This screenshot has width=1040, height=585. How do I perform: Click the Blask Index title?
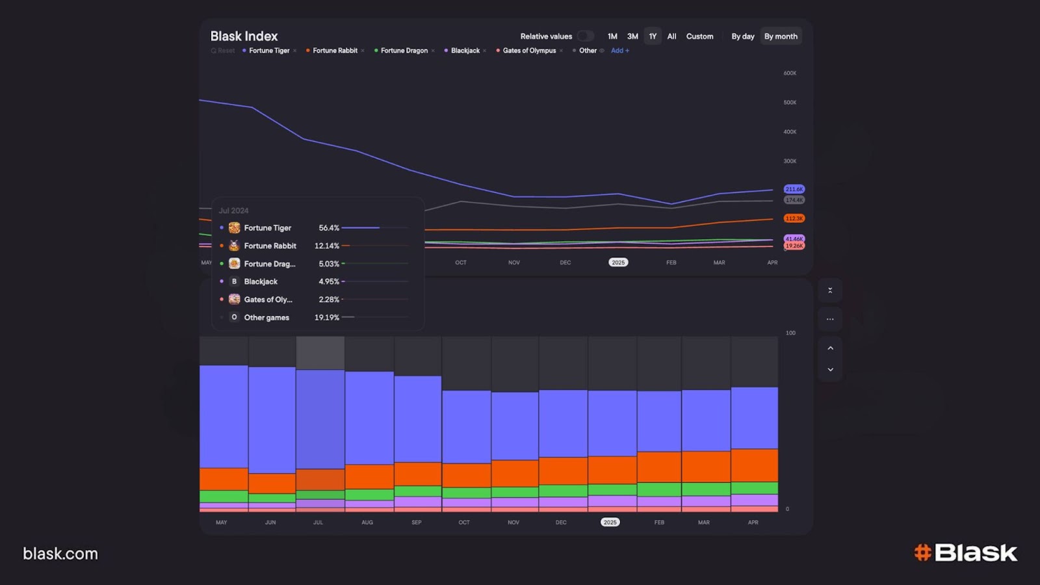[244, 36]
